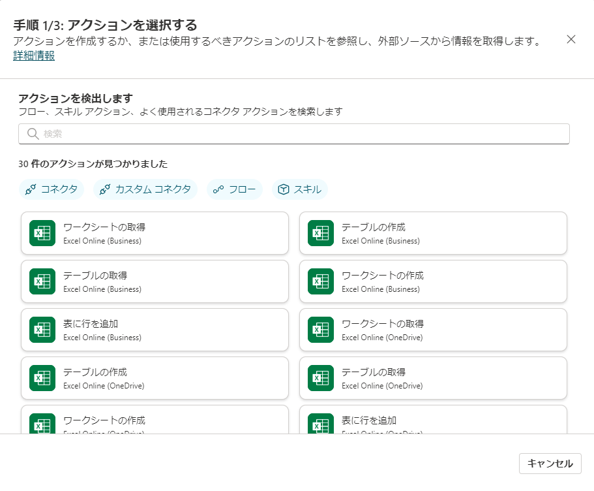Viewport: 594px width, 491px height.
Task: Click Excel icon for テーブルの取得 (Business)
Action: point(42,281)
